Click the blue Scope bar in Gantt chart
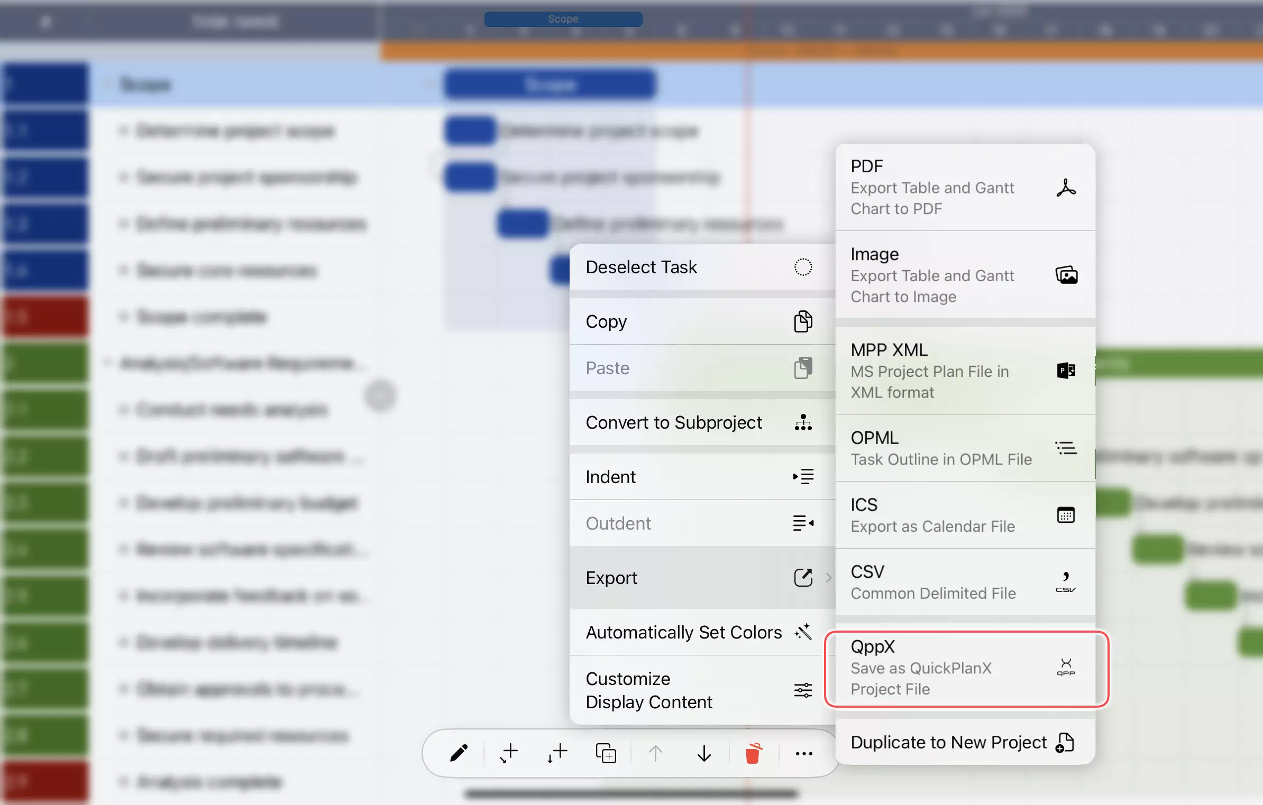Viewport: 1263px width, 805px height. [x=550, y=85]
